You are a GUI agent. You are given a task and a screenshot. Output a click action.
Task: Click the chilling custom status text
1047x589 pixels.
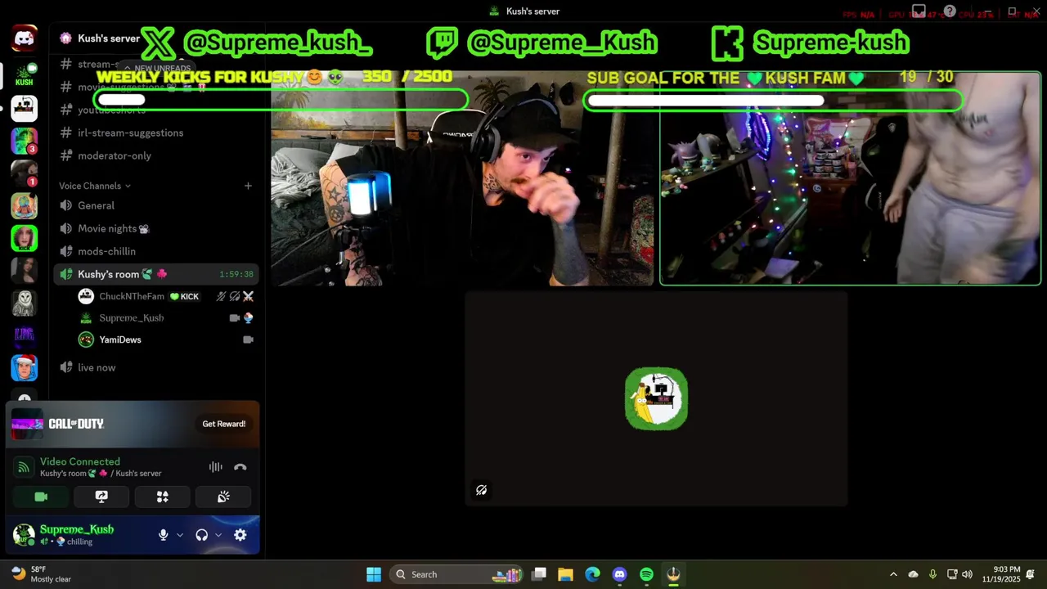click(x=79, y=542)
